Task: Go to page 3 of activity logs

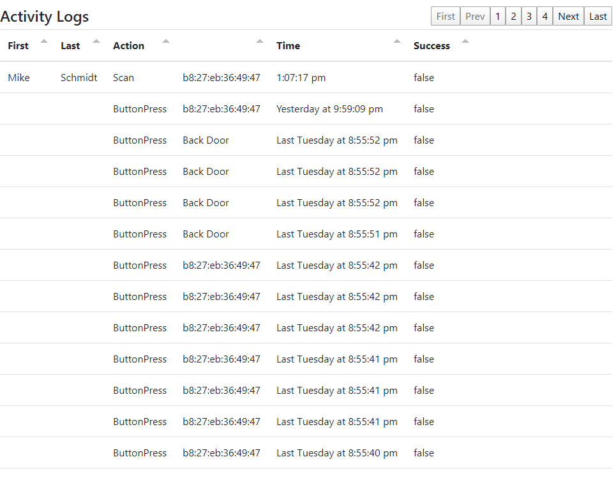Action: 529,15
